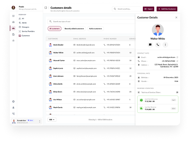Toggle the sidebar collapse icon beside Customers details
Viewport: 190px width, 141px height.
46,8
